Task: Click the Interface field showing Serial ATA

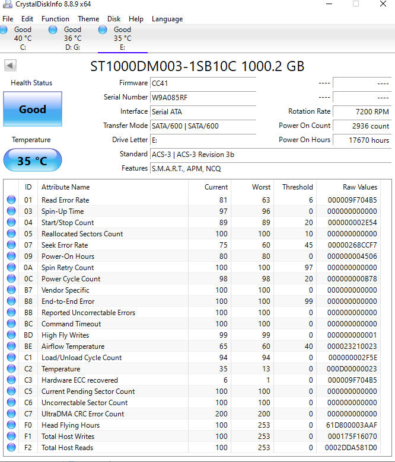Action: tap(203, 112)
